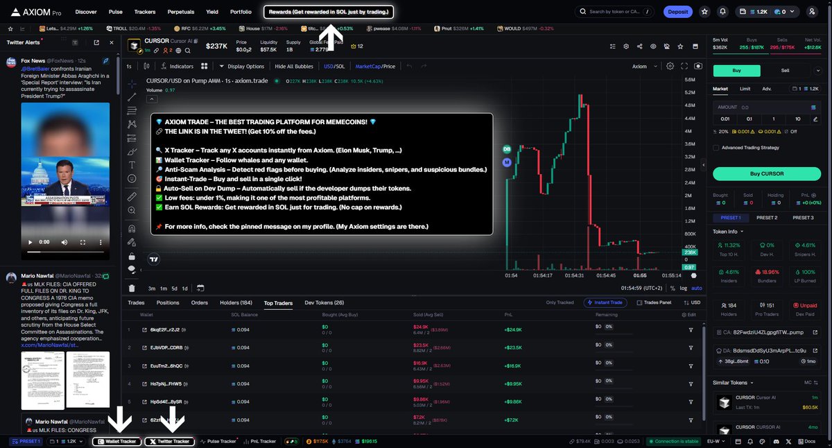
Task: Select the text annotation tool
Action: (x=132, y=164)
